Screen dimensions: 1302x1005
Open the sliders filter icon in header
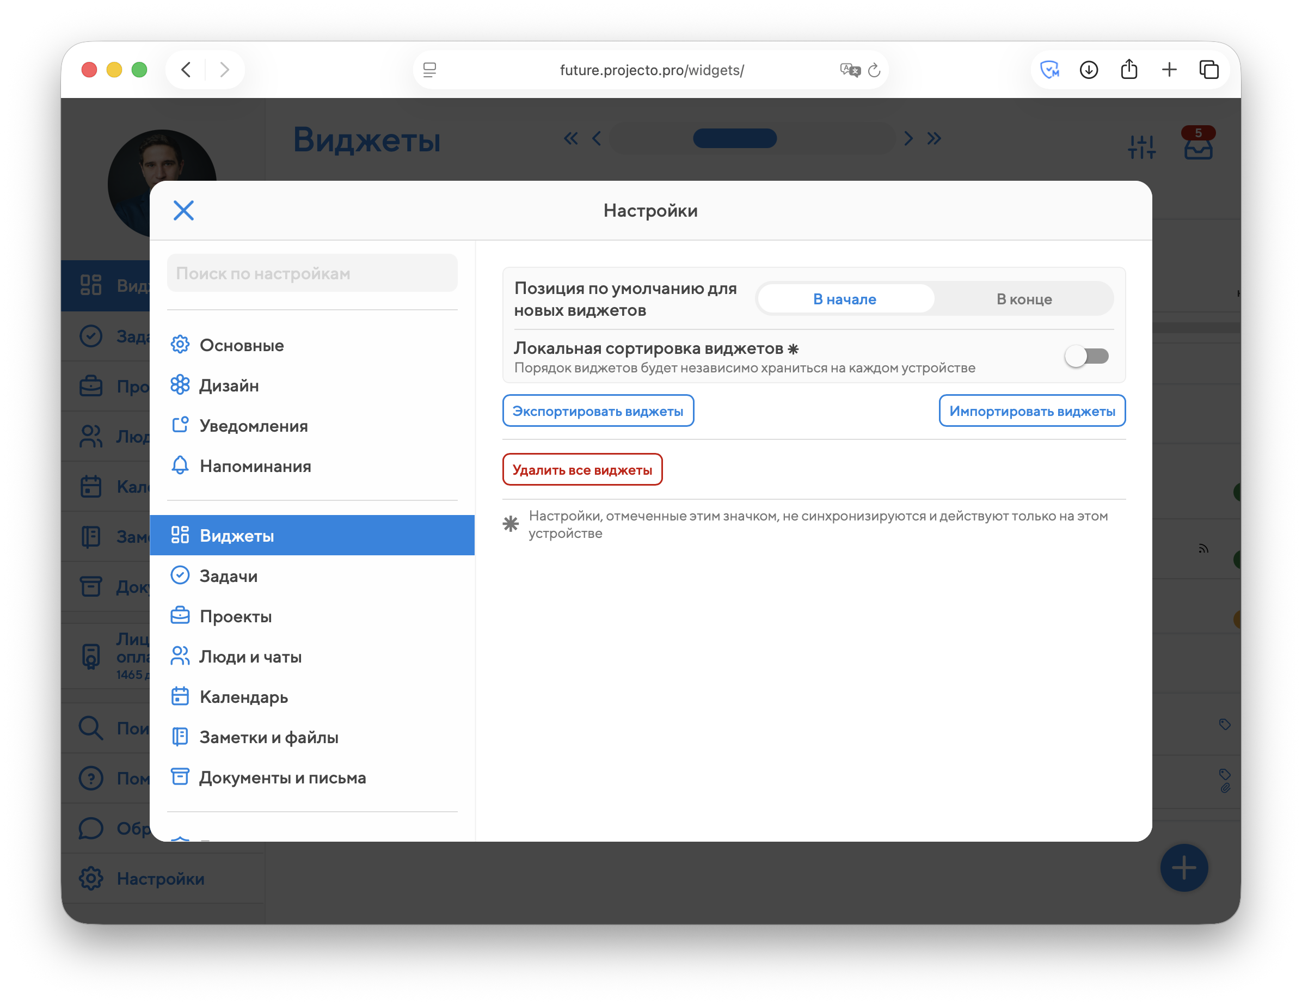coord(1141,147)
